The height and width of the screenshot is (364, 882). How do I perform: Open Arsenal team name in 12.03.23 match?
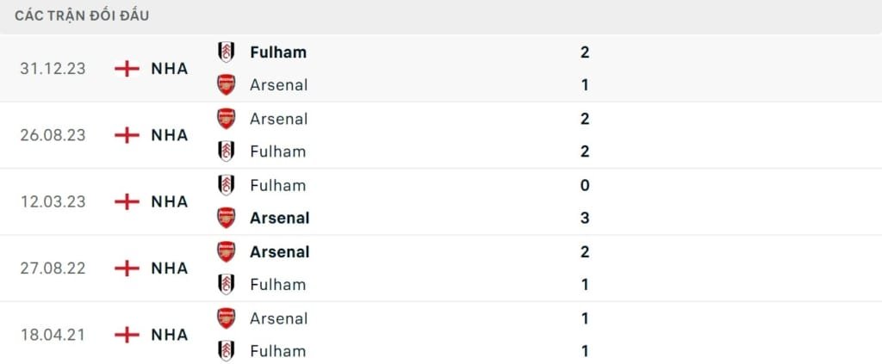click(x=279, y=219)
